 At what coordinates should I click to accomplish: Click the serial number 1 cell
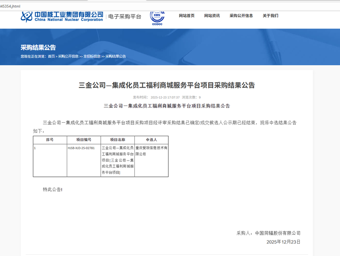(x=50, y=160)
